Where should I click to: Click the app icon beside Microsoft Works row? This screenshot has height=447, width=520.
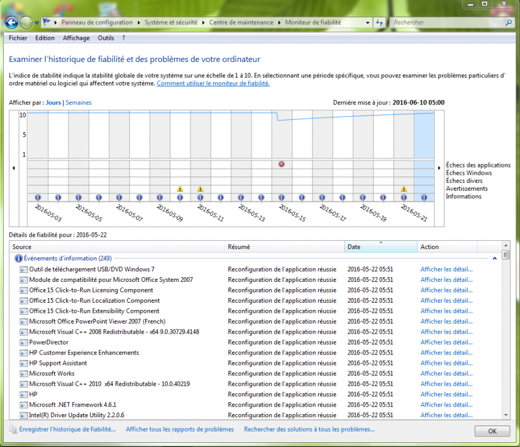[x=24, y=374]
